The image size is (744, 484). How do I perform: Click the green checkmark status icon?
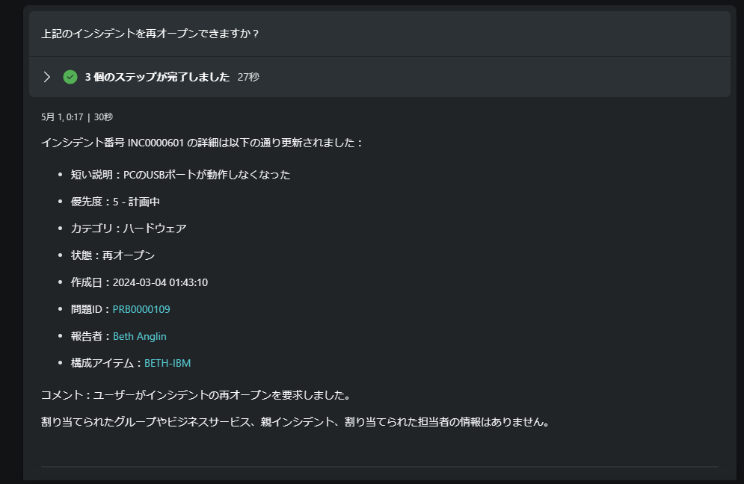pyautogui.click(x=70, y=77)
